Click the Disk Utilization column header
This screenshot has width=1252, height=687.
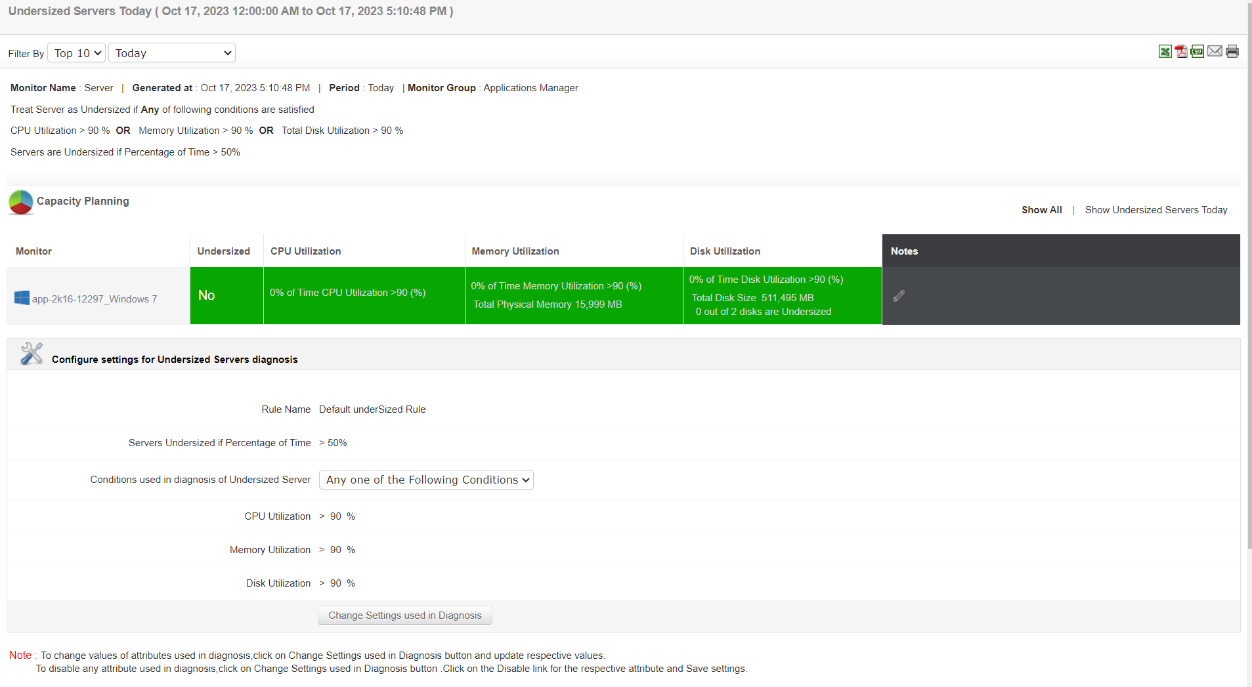click(x=725, y=251)
